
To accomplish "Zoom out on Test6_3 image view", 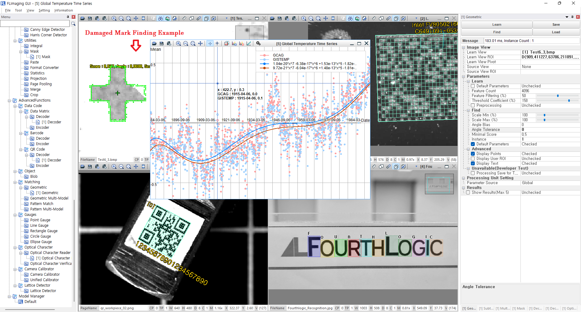I will tap(121, 18).
